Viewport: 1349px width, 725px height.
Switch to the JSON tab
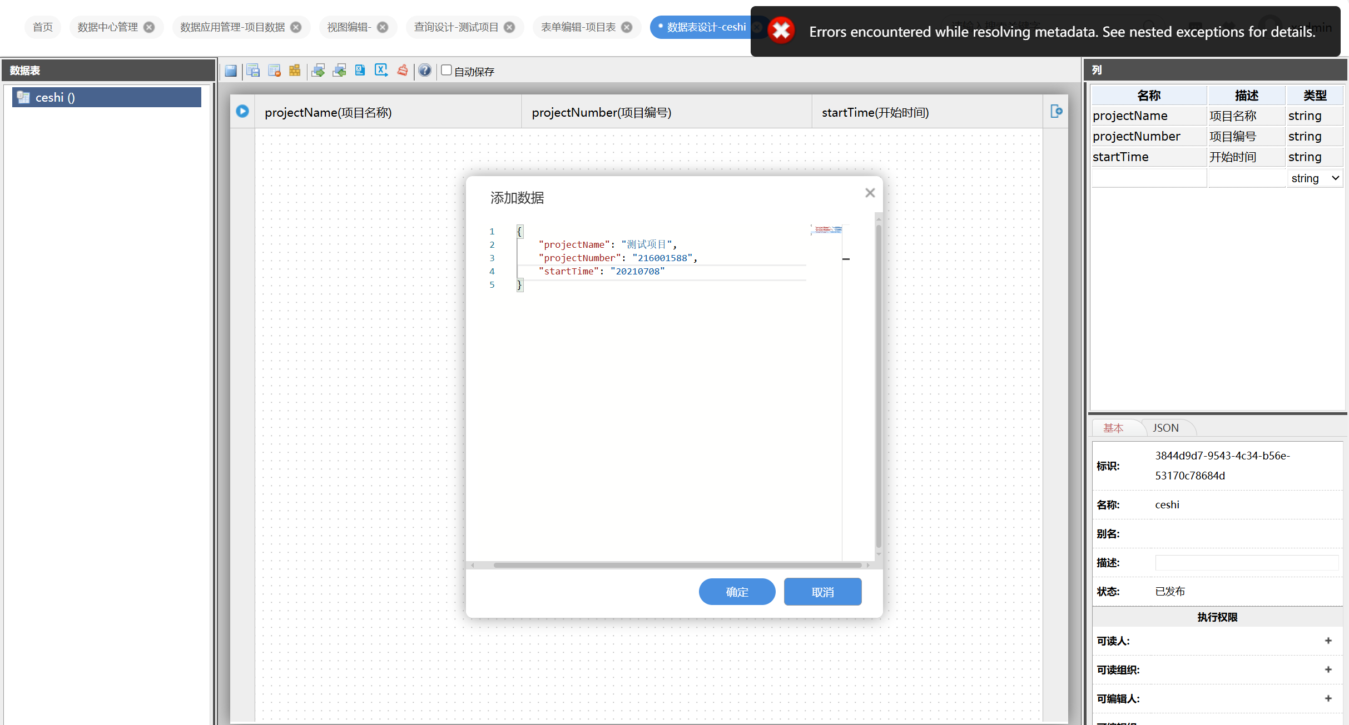(1166, 428)
